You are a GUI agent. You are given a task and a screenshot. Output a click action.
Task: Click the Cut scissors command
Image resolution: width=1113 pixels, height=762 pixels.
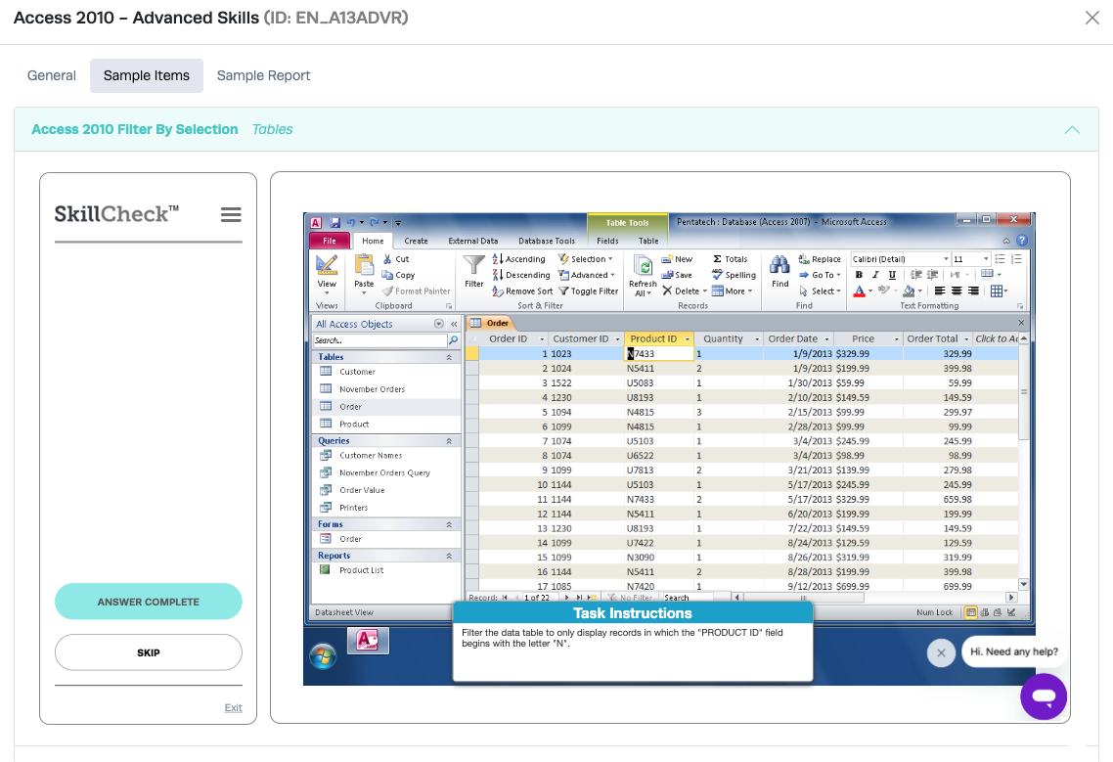[x=395, y=259]
